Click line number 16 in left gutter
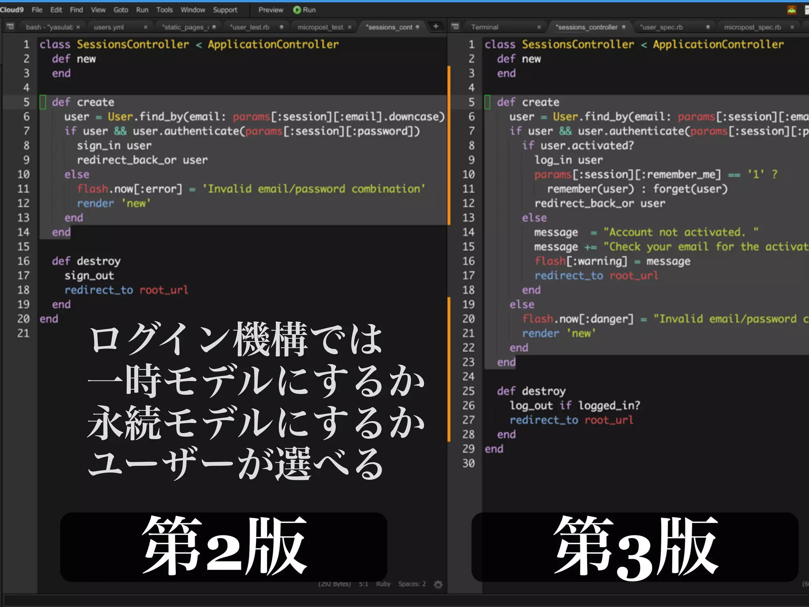809x607 pixels. [23, 261]
